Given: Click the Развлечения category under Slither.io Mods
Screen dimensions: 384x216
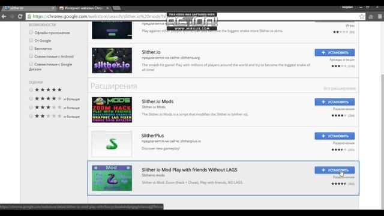Looking at the screenshot, I should (x=344, y=109).
